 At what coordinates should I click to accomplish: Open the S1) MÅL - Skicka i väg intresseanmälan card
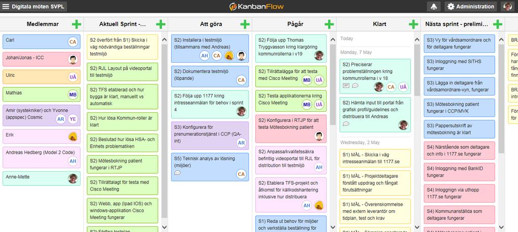[375, 158]
